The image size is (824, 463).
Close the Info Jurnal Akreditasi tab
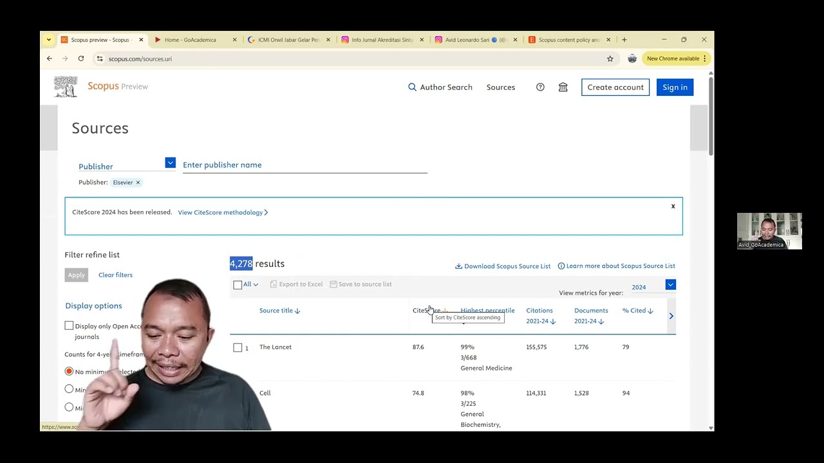click(422, 40)
